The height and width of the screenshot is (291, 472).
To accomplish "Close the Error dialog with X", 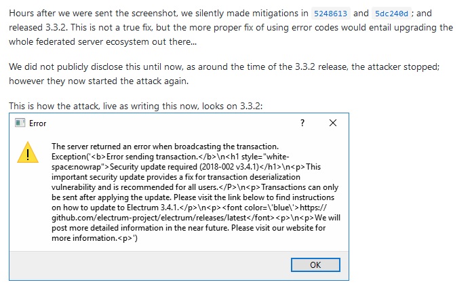I will pyautogui.click(x=332, y=123).
